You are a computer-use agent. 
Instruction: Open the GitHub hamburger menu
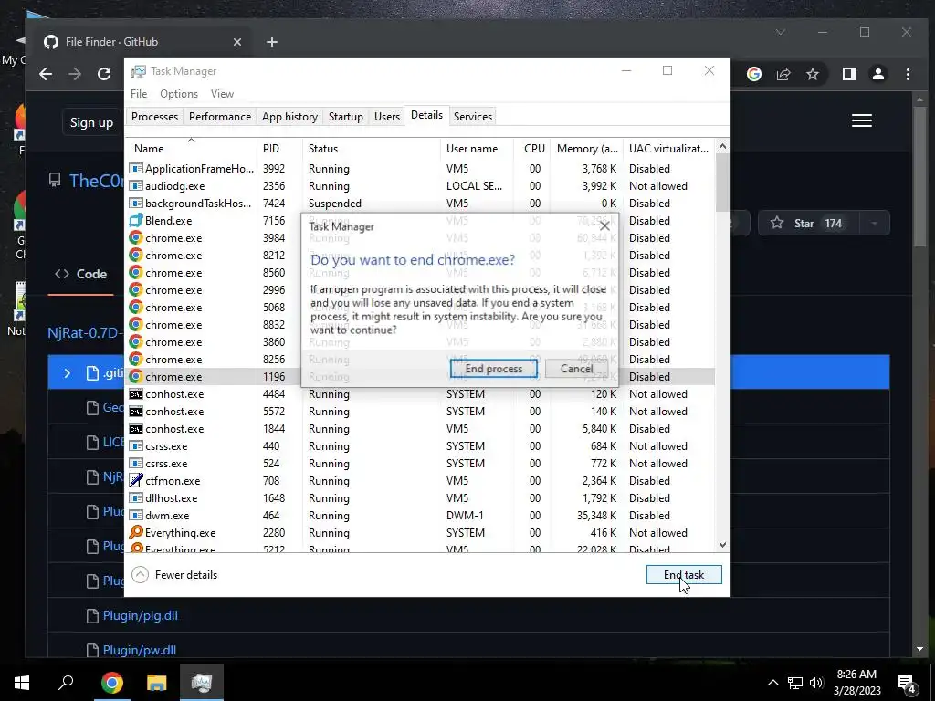pyautogui.click(x=862, y=120)
